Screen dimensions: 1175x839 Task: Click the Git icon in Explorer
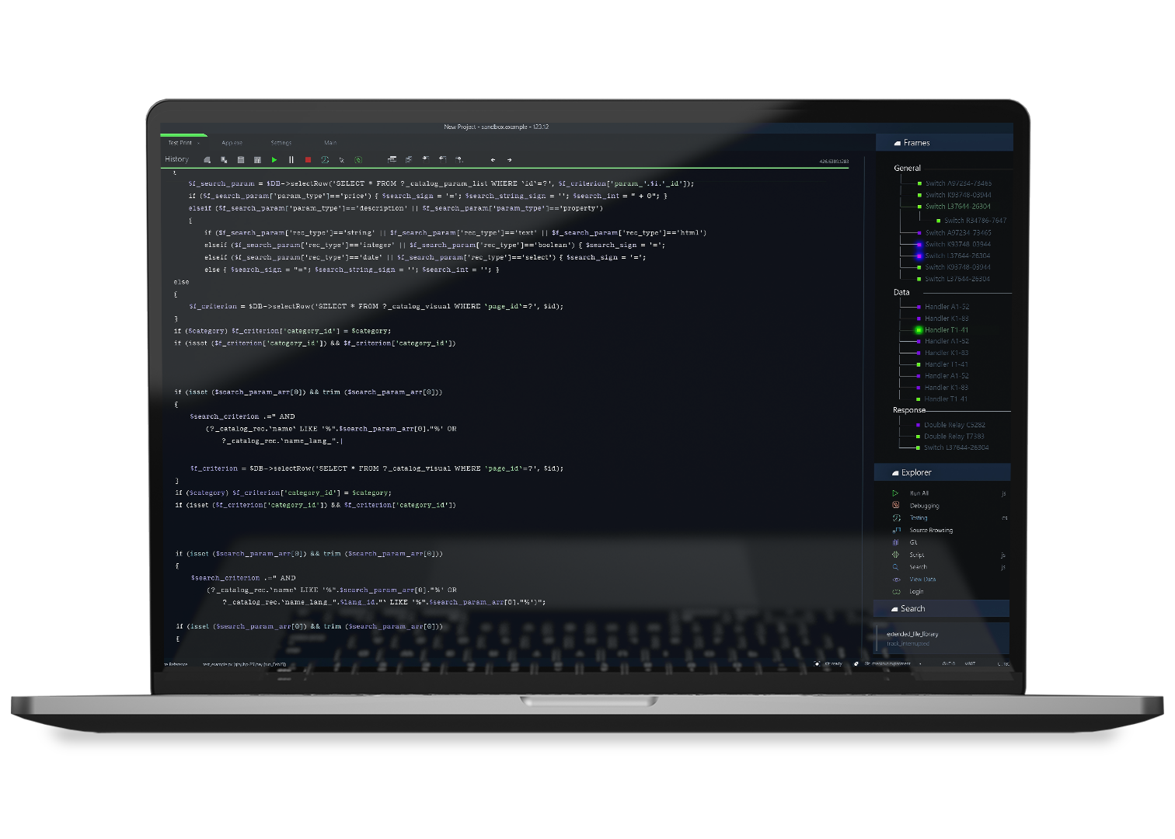896,542
